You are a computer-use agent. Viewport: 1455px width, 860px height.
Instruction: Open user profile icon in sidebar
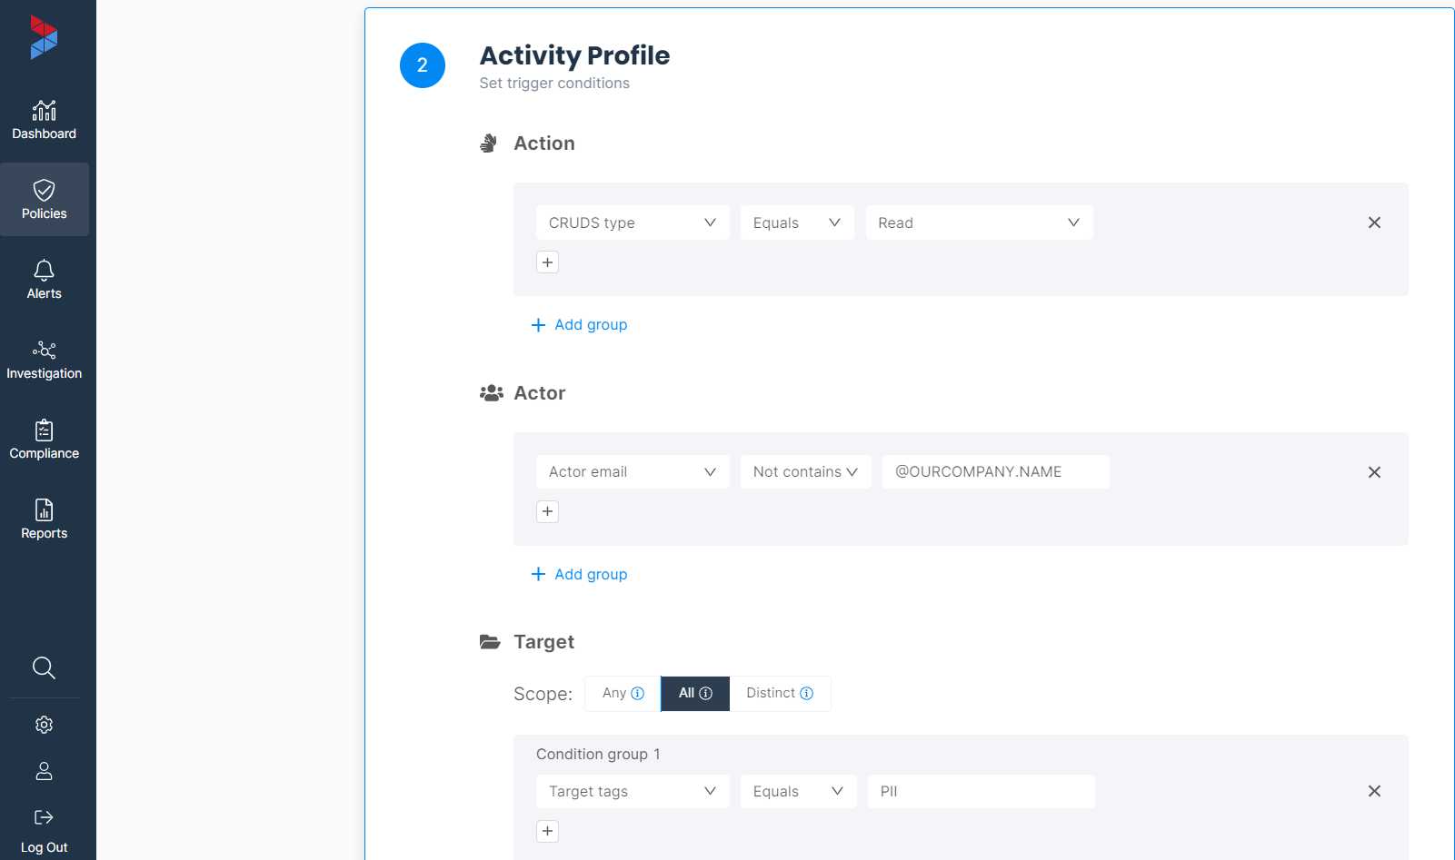44,771
